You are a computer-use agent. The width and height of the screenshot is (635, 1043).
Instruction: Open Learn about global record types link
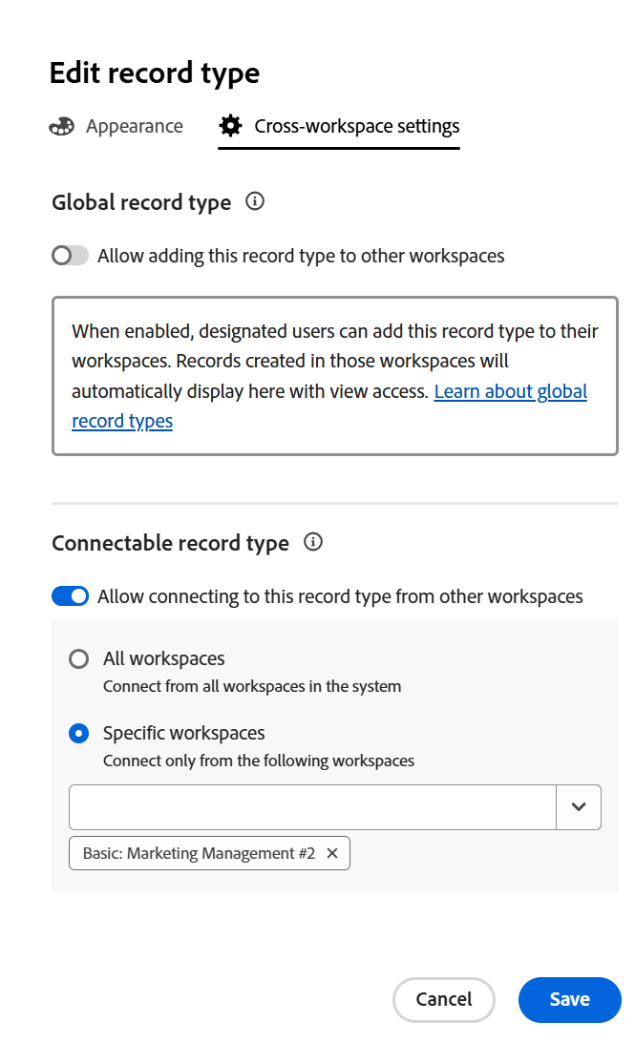(x=510, y=390)
